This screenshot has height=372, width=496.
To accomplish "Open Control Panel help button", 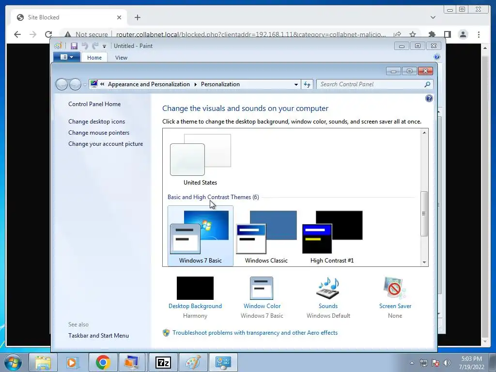I will (429, 98).
